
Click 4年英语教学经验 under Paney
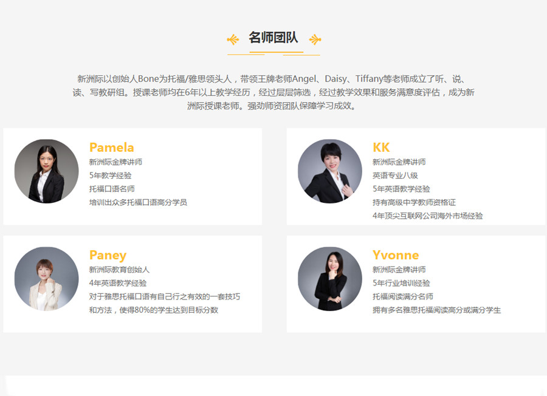117,283
